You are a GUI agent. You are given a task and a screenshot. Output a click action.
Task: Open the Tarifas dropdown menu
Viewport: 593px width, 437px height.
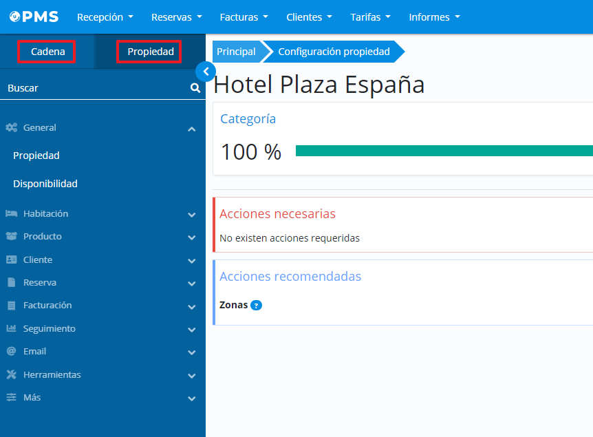(x=370, y=17)
